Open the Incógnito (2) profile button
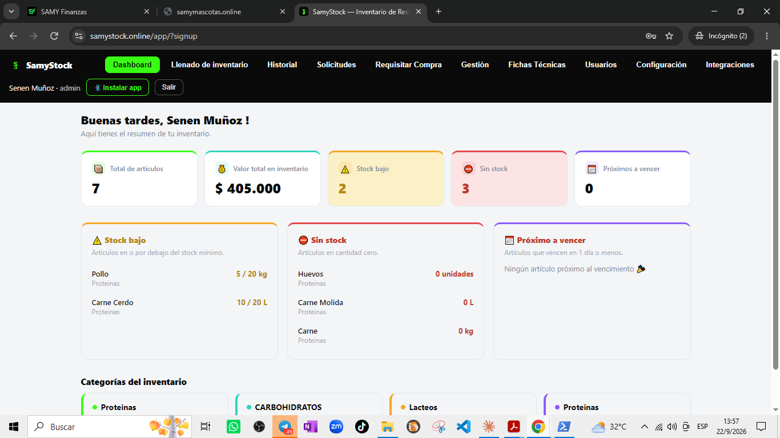This screenshot has height=438, width=780. click(x=721, y=36)
